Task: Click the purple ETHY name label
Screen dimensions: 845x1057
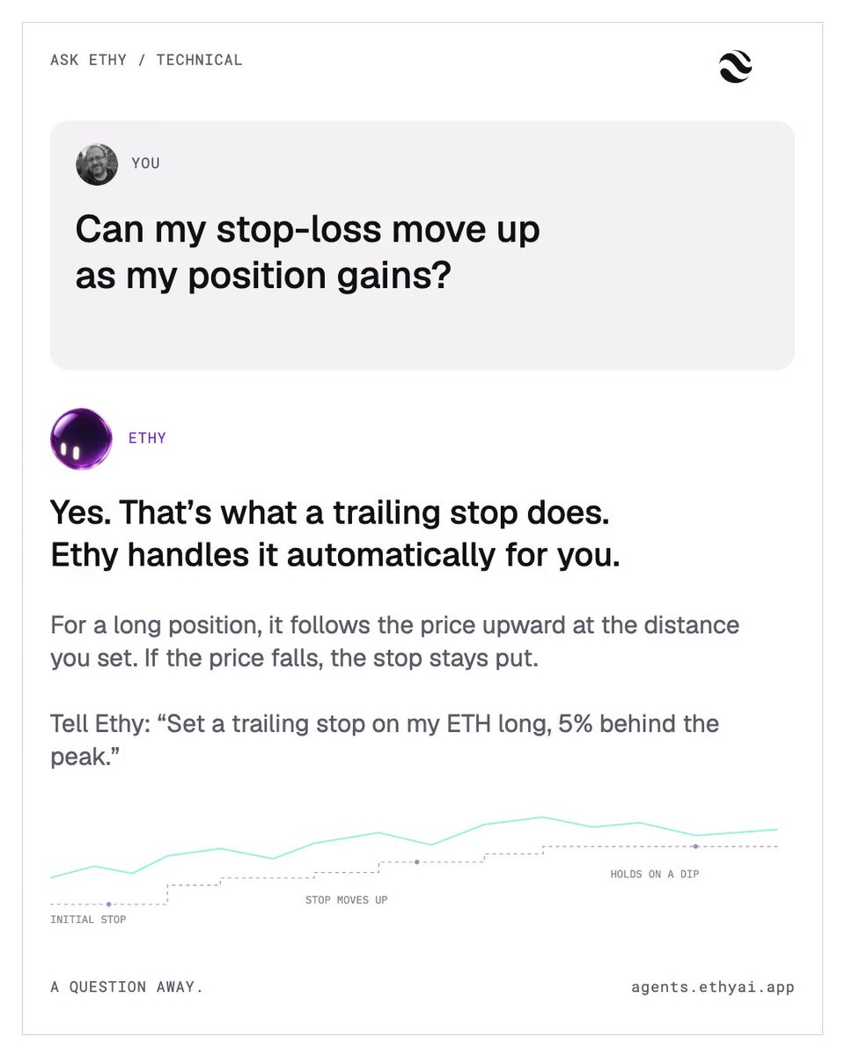Action: pos(147,438)
